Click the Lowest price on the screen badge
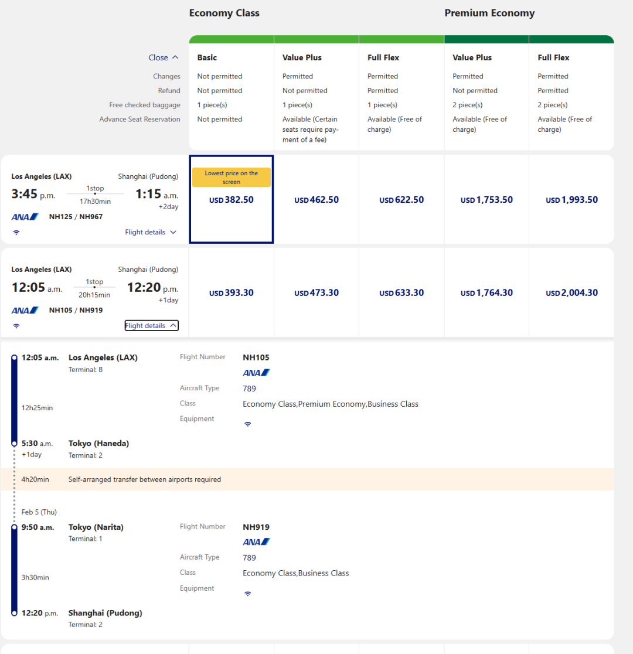This screenshot has height=654, width=633. pos(232,178)
